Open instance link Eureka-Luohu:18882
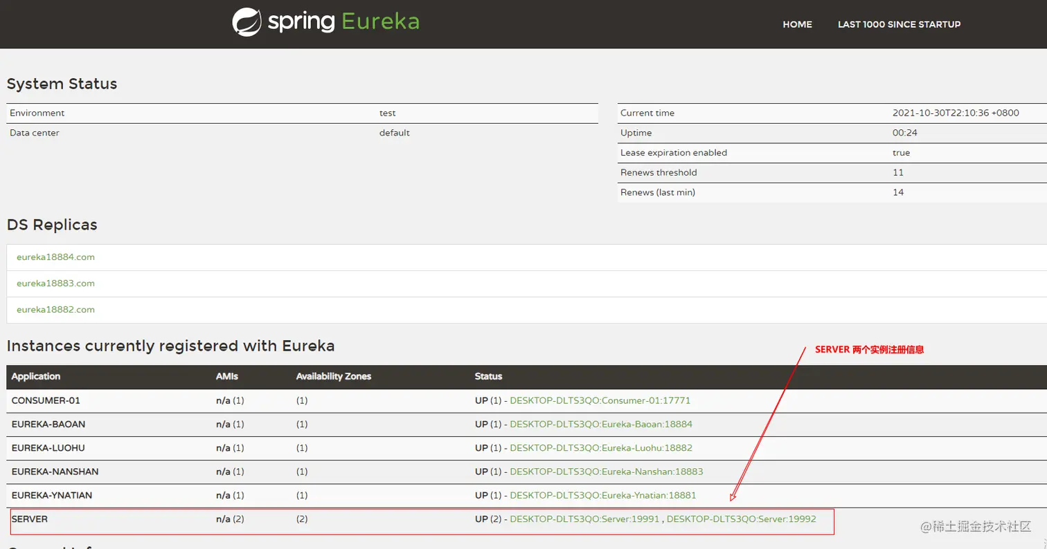The image size is (1047, 549). [601, 448]
